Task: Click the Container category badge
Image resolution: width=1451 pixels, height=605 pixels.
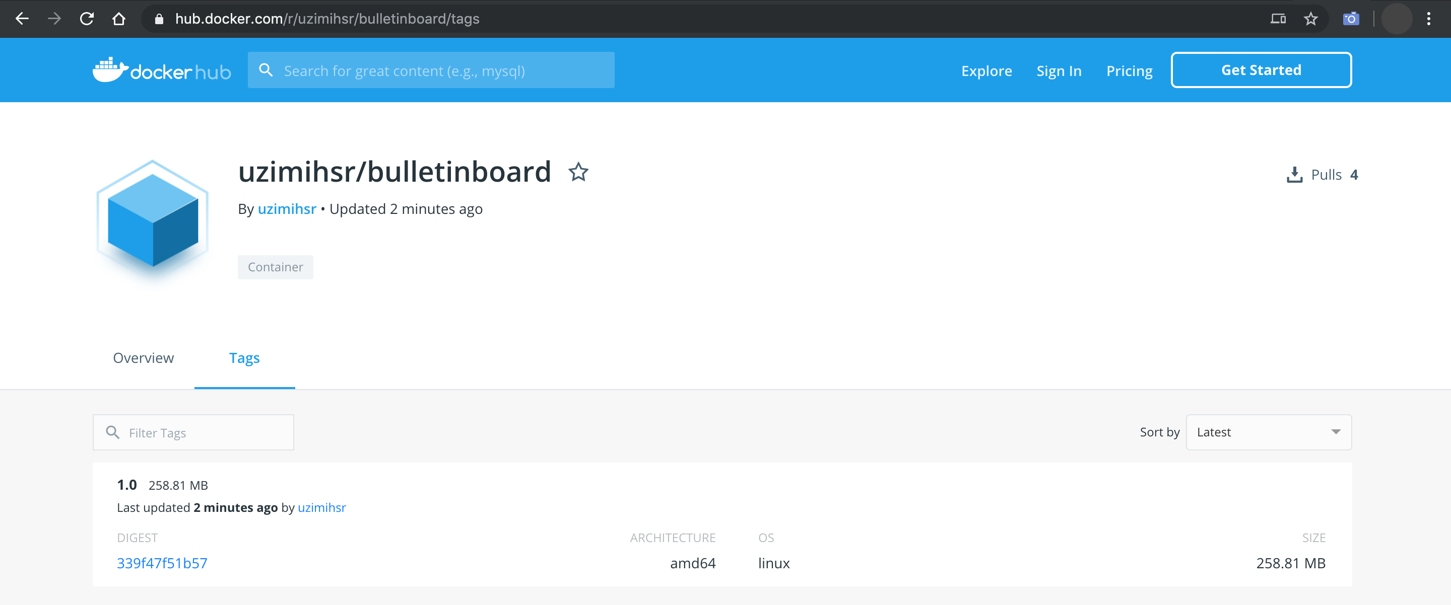Action: (x=276, y=267)
